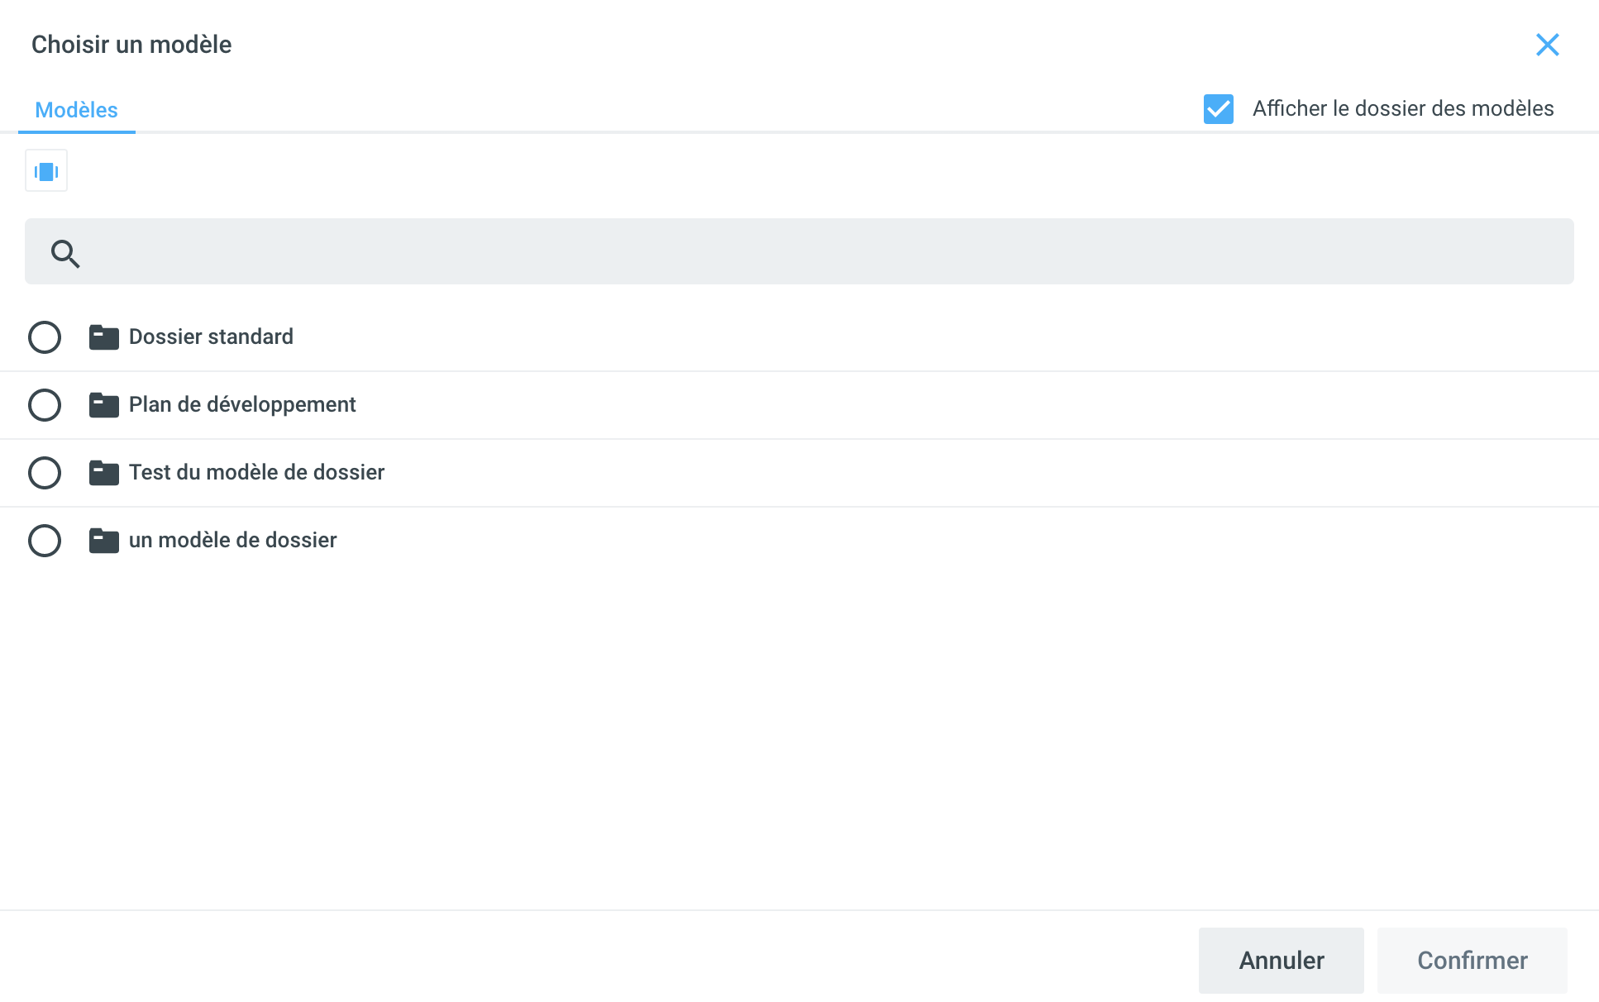Pick the un modèle de dossier radio

click(45, 541)
